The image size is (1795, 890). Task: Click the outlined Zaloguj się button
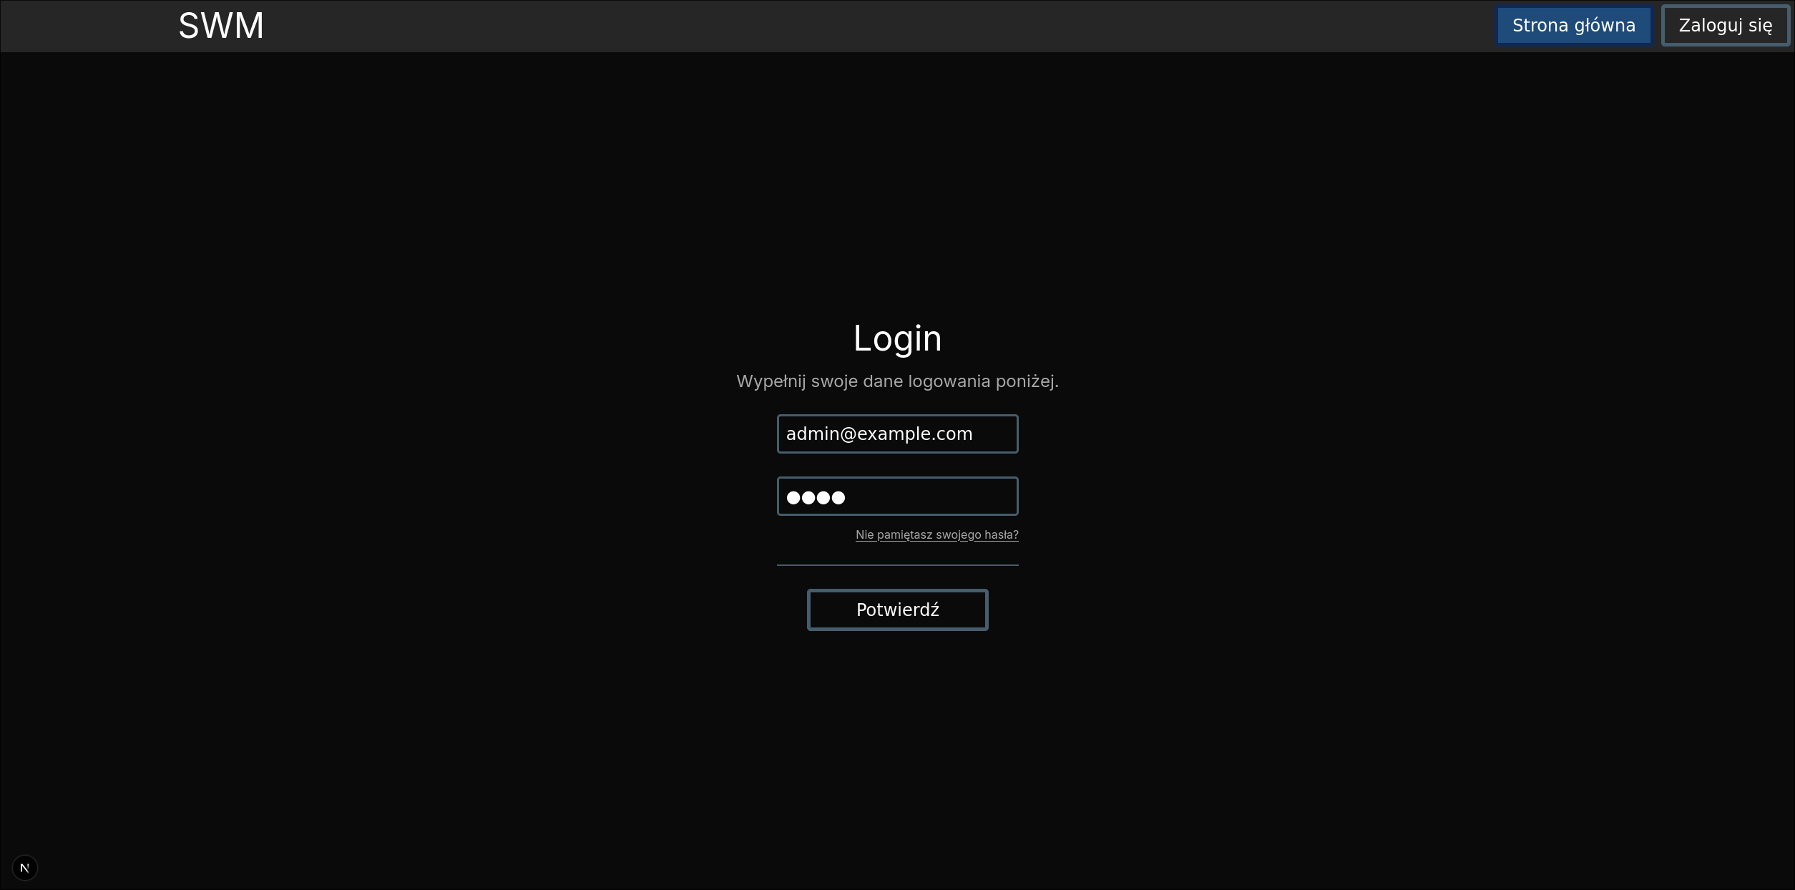pos(1725,26)
